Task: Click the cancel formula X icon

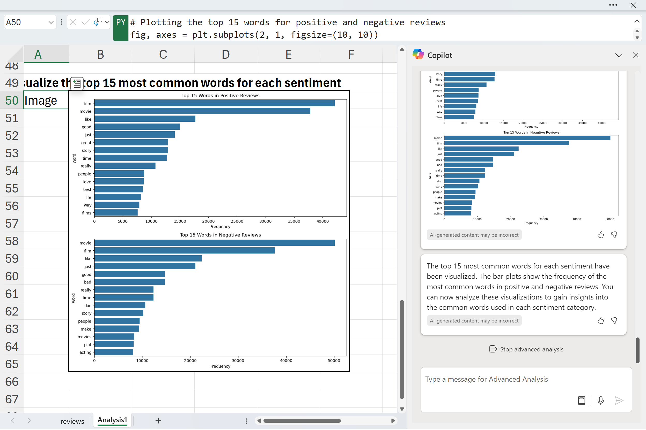Action: click(x=73, y=22)
